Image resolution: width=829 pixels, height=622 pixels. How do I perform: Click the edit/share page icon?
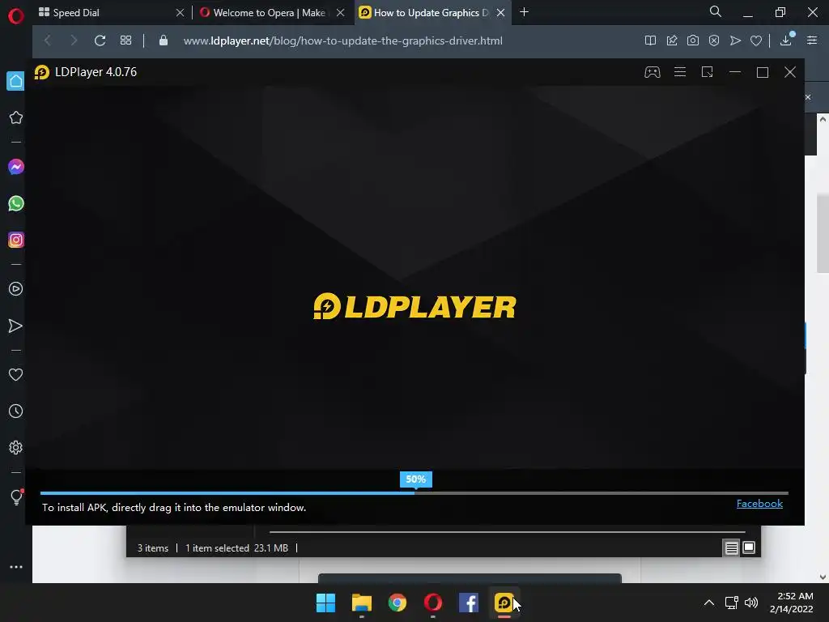(x=672, y=40)
